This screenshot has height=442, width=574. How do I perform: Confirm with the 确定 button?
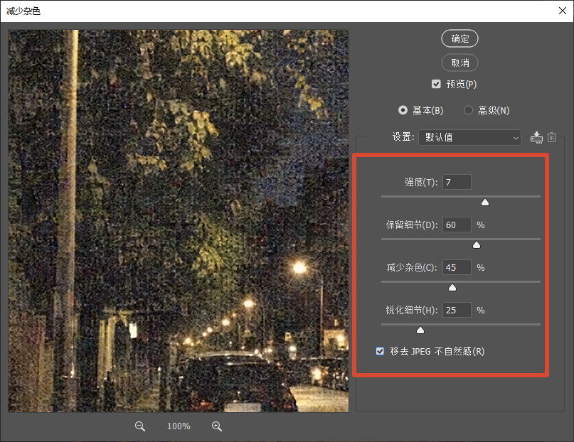(x=459, y=39)
